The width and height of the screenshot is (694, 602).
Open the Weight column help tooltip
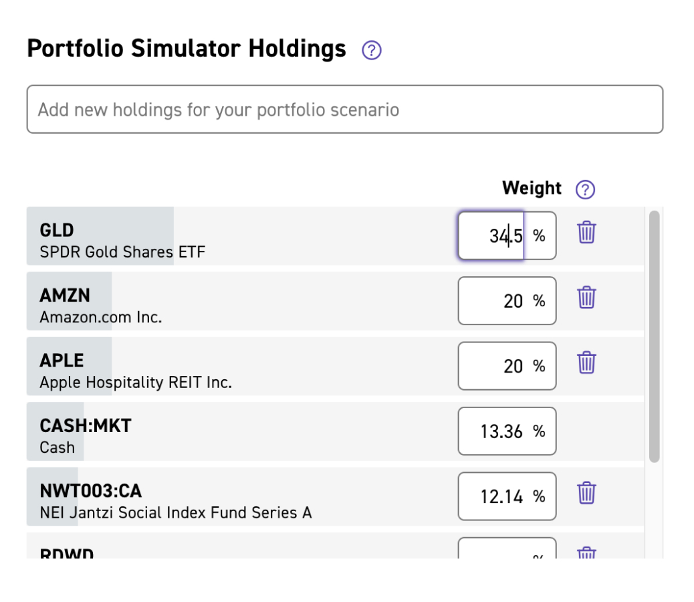(585, 189)
